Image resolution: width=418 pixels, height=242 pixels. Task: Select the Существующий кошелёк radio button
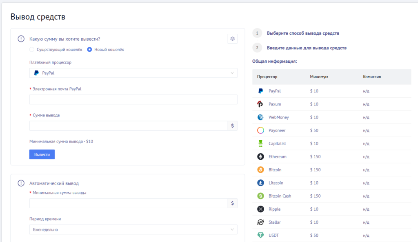32,50
